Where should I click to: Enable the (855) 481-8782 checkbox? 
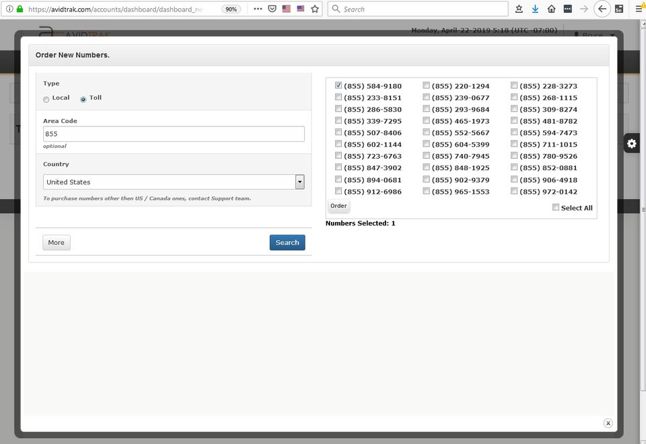514,120
